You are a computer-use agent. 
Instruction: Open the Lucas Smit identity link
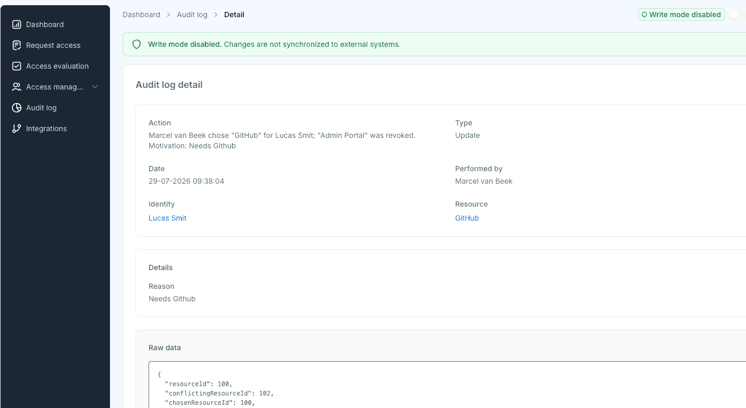coord(167,218)
